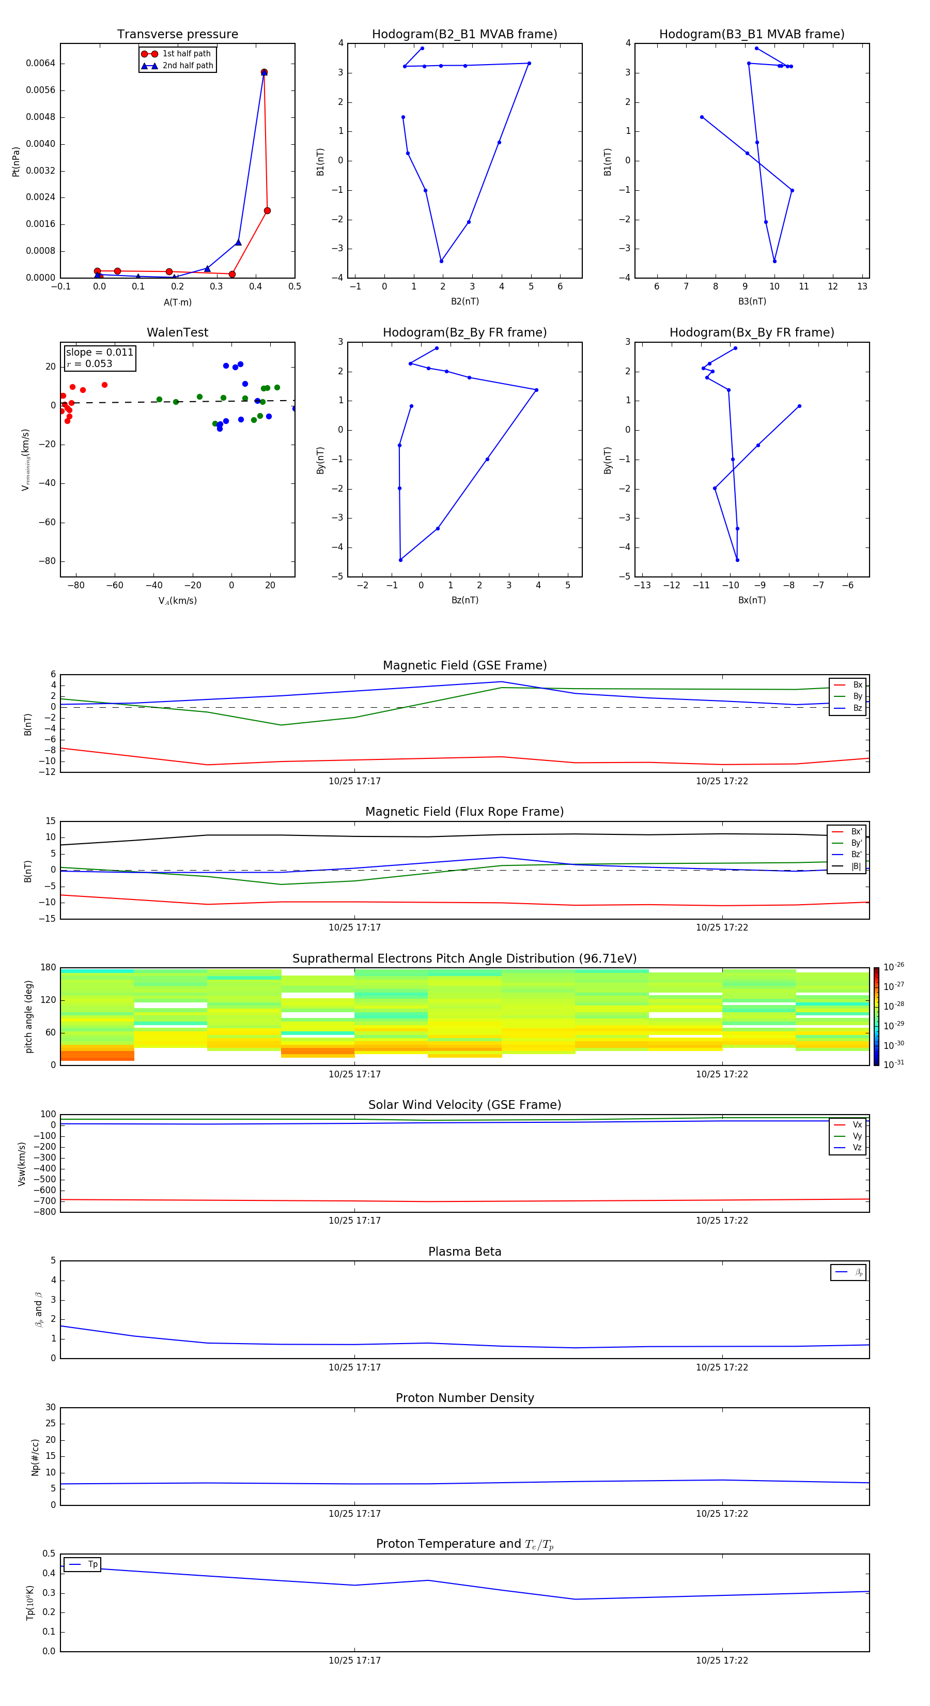Click "10/25 17:22" tick under Proton Temperature plot
The width and height of the screenshot is (930, 1706).
[x=721, y=1661]
